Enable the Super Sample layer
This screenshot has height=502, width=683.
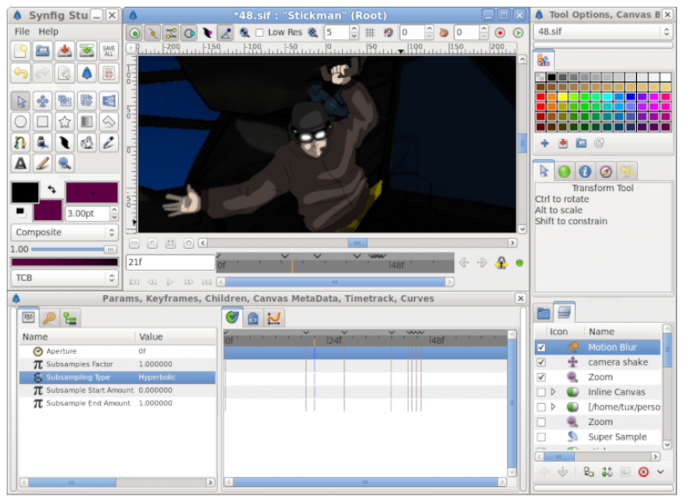541,437
